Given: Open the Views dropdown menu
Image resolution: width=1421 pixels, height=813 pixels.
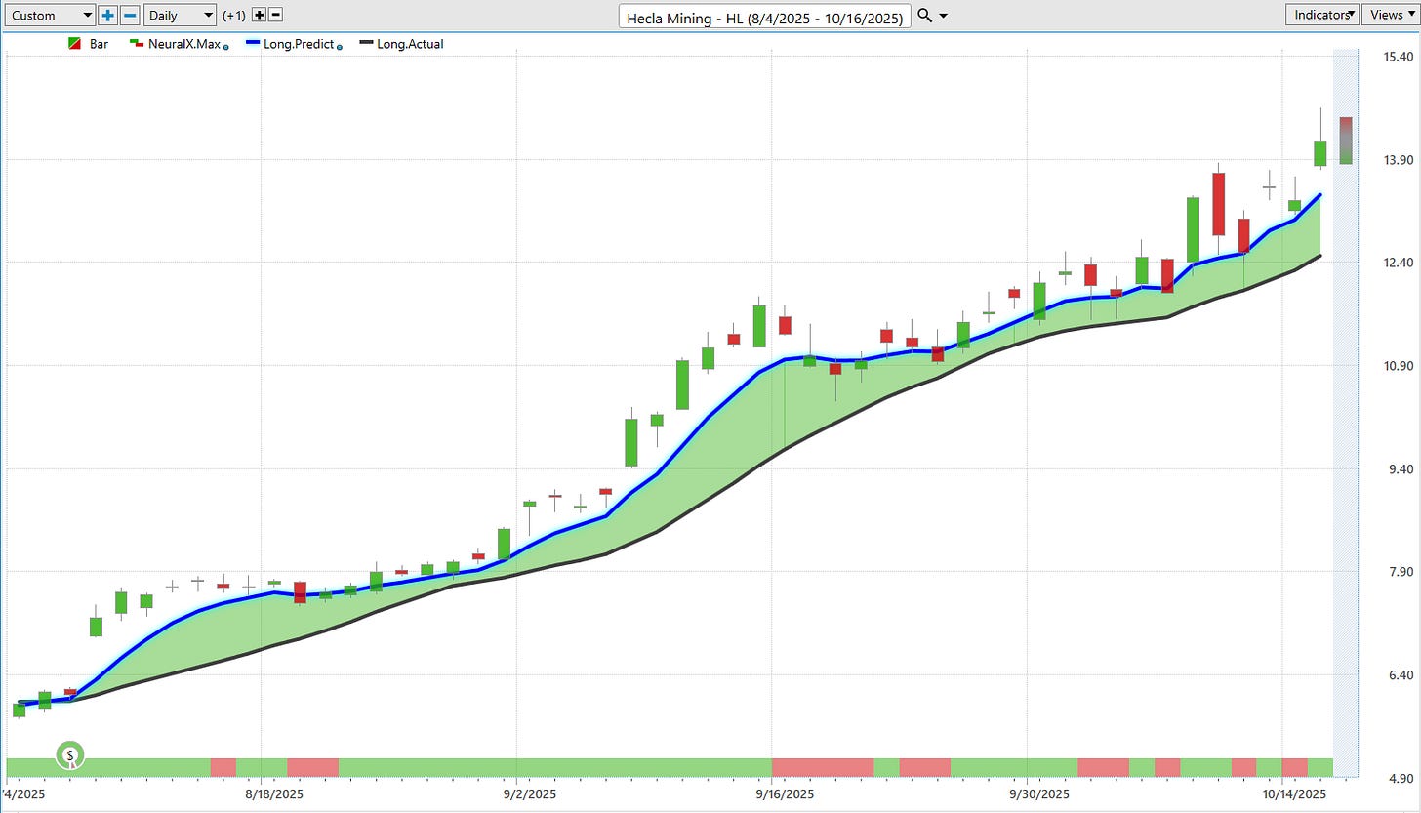Looking at the screenshot, I should point(1390,15).
